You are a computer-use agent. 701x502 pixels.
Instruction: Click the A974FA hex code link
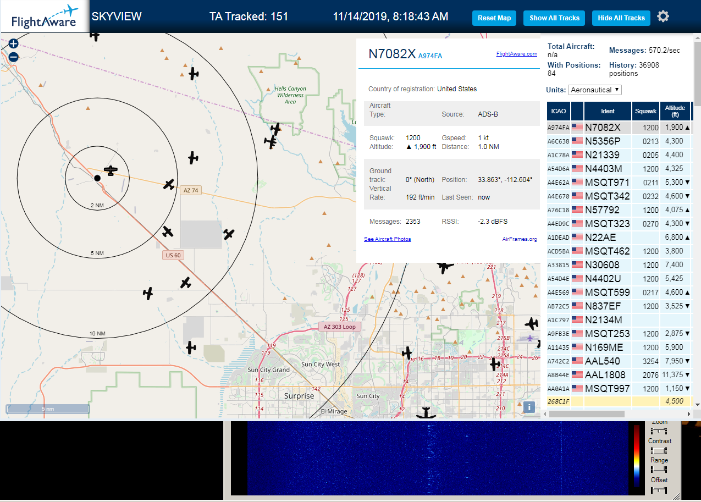430,56
